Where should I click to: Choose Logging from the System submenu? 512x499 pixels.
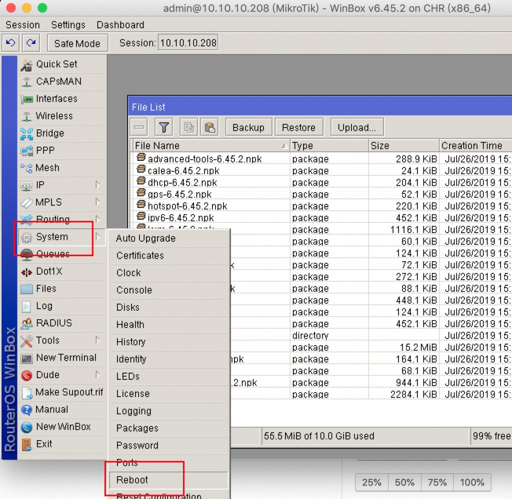coord(169,411)
